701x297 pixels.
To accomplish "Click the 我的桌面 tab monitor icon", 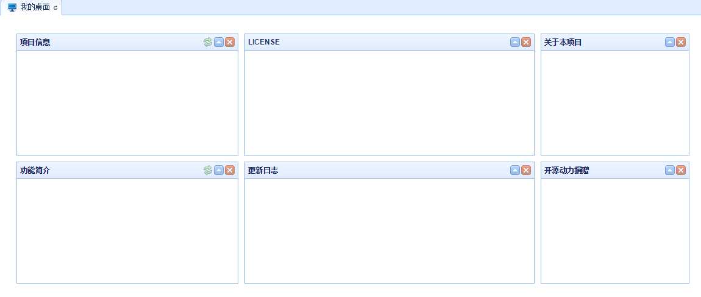I will click(13, 7).
